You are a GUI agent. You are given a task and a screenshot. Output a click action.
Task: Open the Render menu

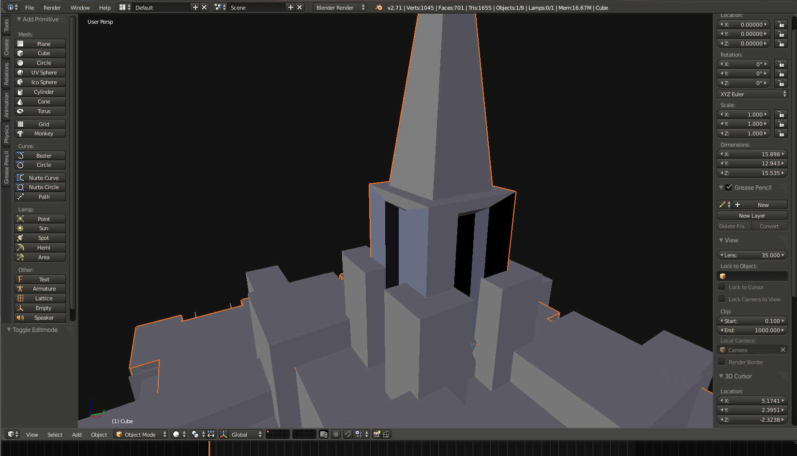point(52,8)
